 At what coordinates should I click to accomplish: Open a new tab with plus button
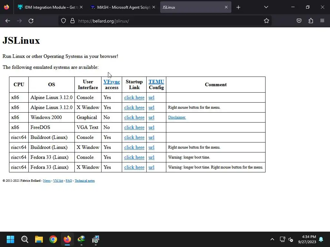pos(238,7)
